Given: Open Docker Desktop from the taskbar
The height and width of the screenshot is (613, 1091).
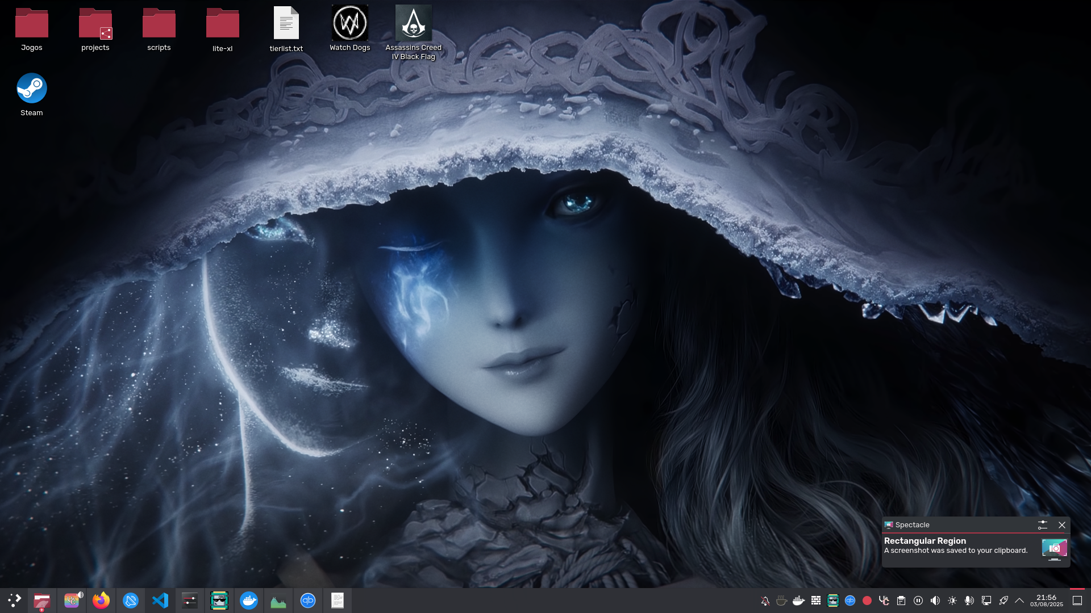Looking at the screenshot, I should (249, 600).
